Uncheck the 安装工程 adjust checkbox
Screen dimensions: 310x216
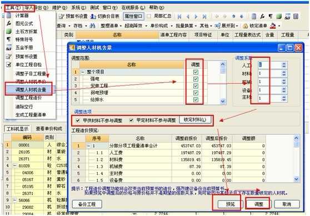click(196, 86)
